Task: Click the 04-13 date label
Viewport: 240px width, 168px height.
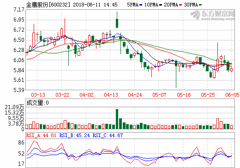Action: [111, 95]
